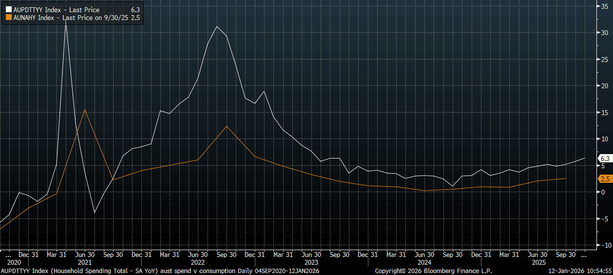The image size is (613, 275).
Task: Click the white AUPDTTYY legend color swatch
Action: coord(8,10)
